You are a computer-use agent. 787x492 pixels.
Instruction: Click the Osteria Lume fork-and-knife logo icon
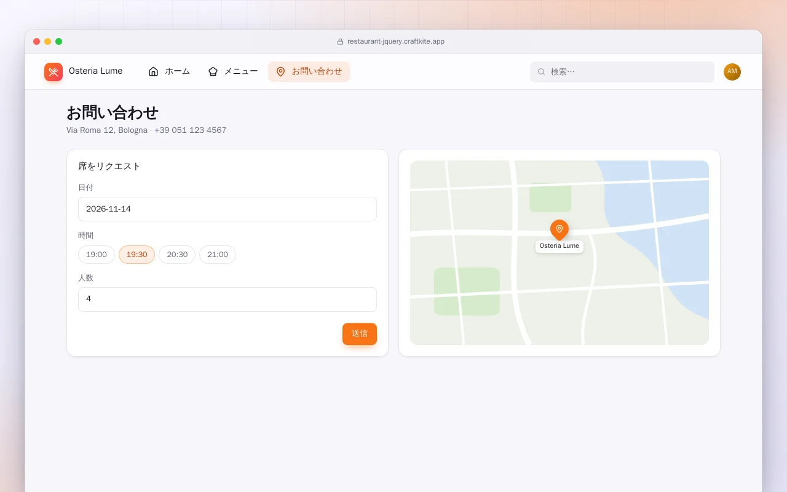pyautogui.click(x=53, y=72)
